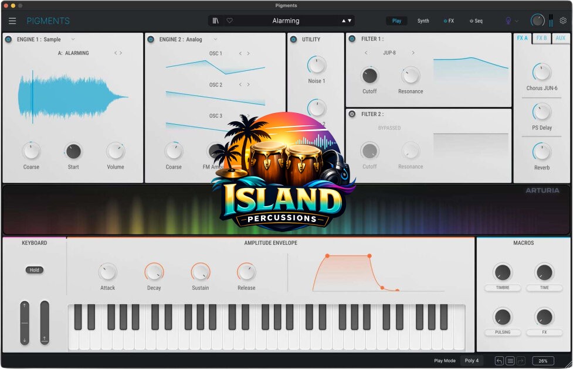Viewport: 573px width, 369px height.
Task: Open the FX view tab
Action: 452,21
